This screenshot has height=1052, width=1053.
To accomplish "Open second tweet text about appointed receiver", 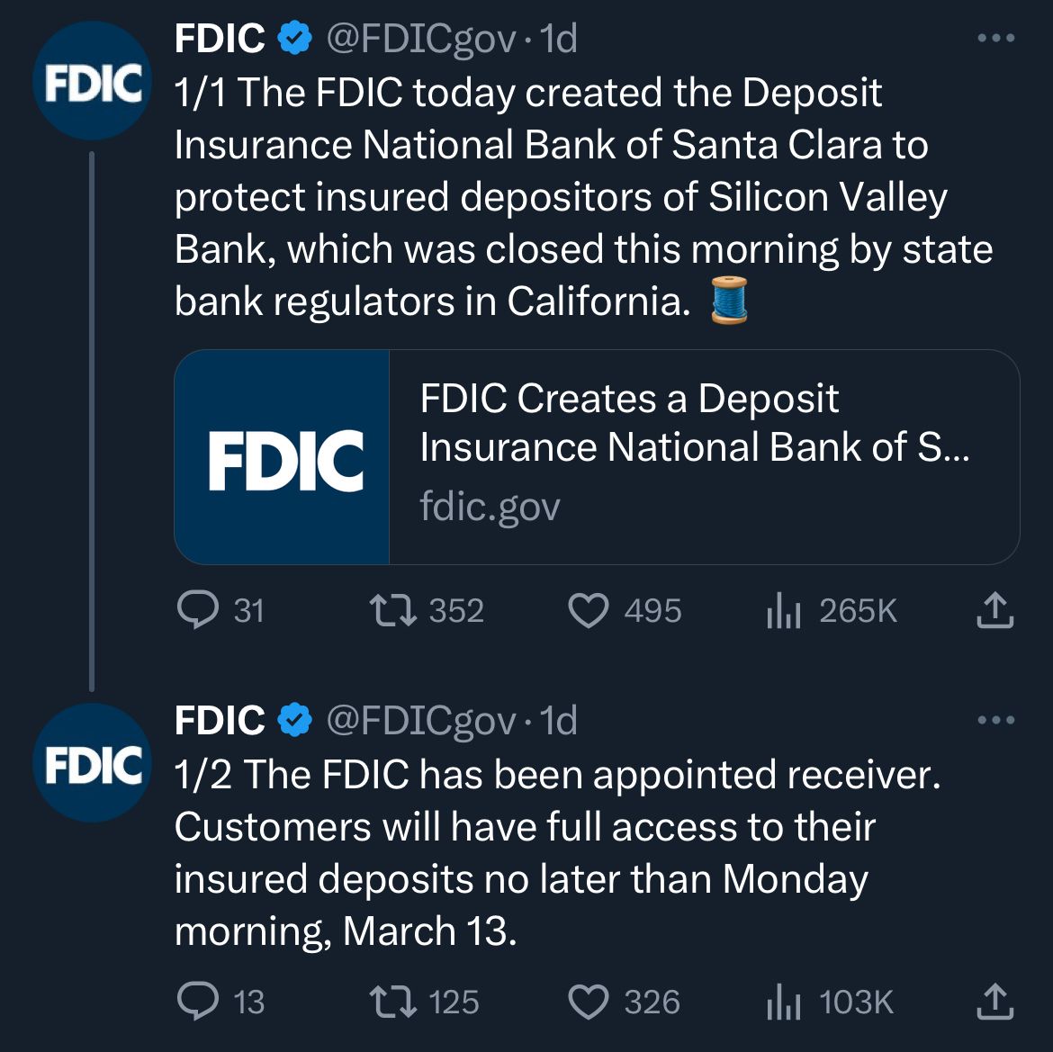I will pyautogui.click(x=557, y=852).
